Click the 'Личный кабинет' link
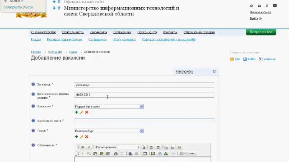289x162 pixels. [261, 12]
